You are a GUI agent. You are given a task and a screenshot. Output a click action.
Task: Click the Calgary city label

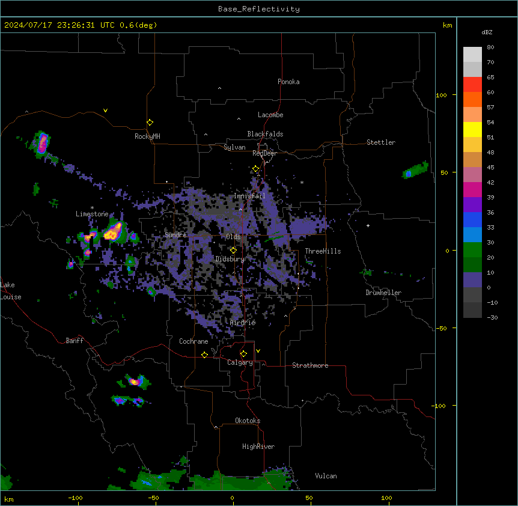pyautogui.click(x=240, y=362)
